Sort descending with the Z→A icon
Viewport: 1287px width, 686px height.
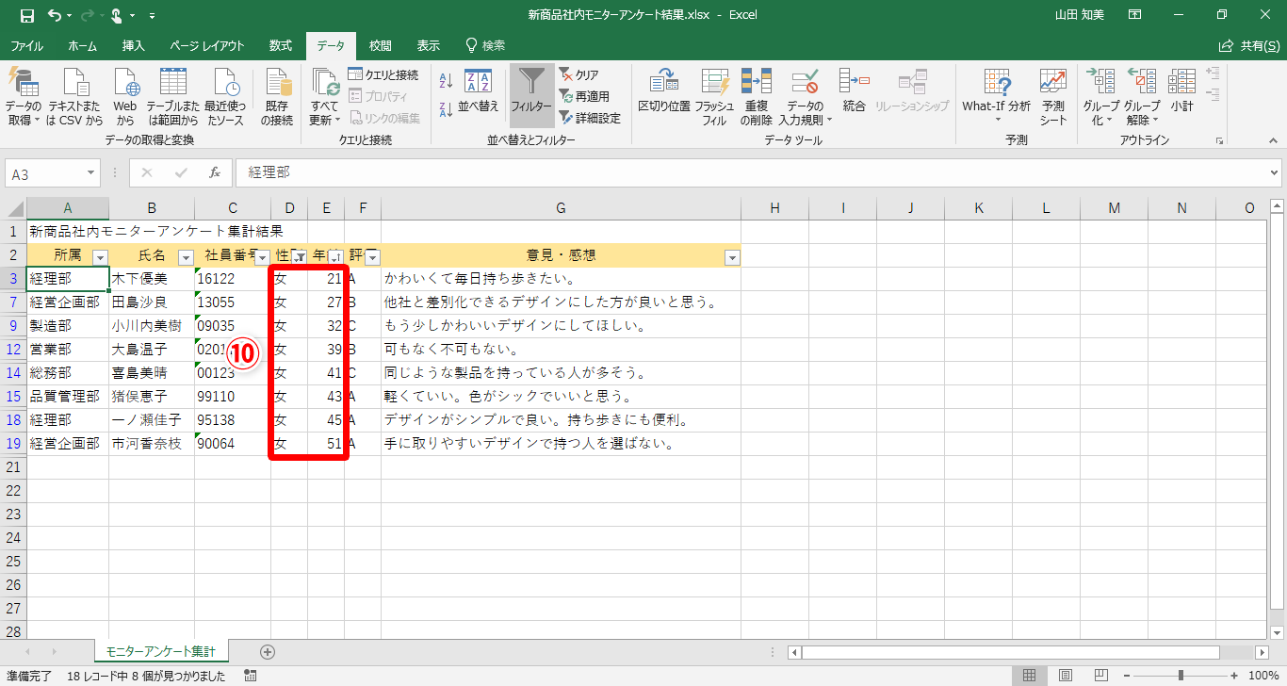coord(447,110)
